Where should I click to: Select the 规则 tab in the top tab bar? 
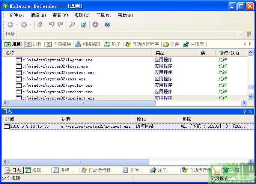tap(13, 44)
